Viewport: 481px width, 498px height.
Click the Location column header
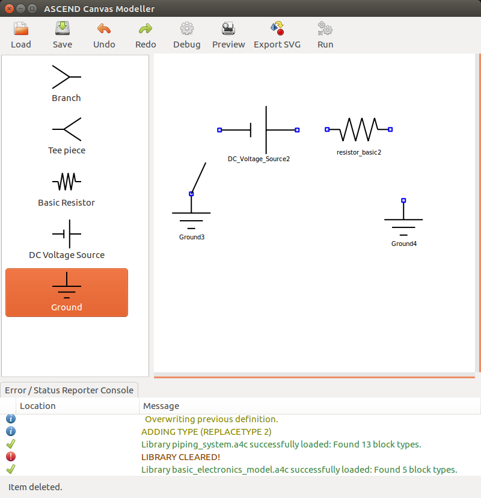[38, 406]
